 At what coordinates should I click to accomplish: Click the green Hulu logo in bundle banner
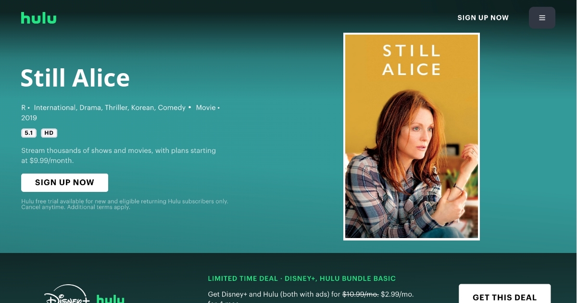[111, 299]
